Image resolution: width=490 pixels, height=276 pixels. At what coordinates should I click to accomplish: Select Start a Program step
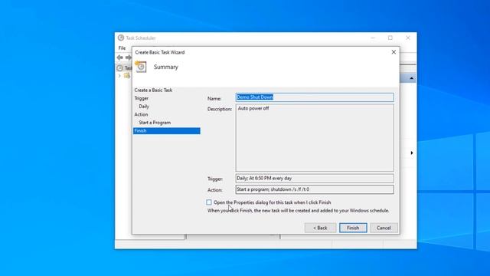(155, 123)
